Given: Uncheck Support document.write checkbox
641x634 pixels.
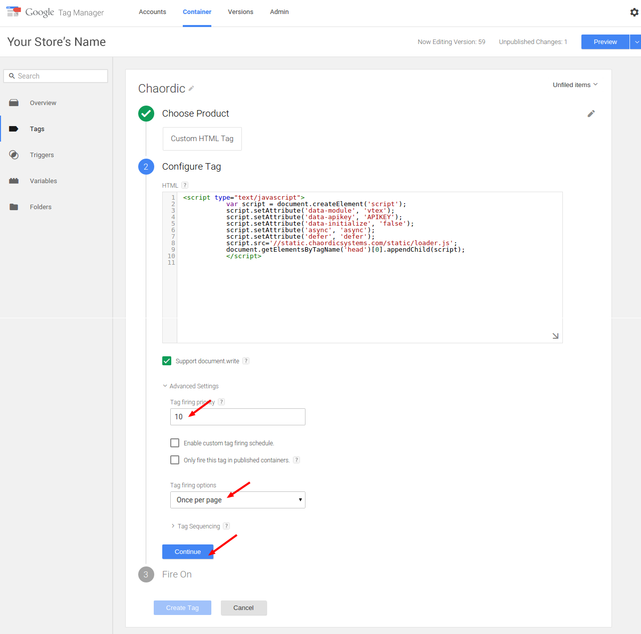Looking at the screenshot, I should point(167,361).
